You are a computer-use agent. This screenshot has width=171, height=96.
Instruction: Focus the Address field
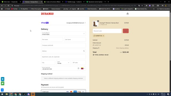(63, 51)
